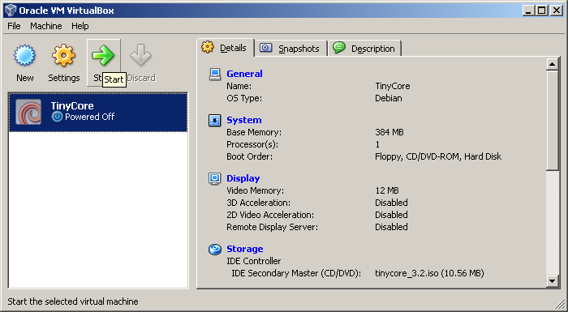
Task: Open the Display settings link
Action: 243,178
